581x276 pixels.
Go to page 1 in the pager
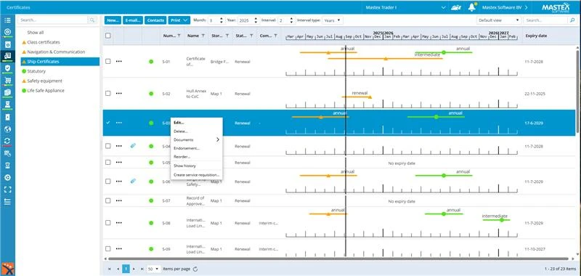pyautogui.click(x=126, y=269)
